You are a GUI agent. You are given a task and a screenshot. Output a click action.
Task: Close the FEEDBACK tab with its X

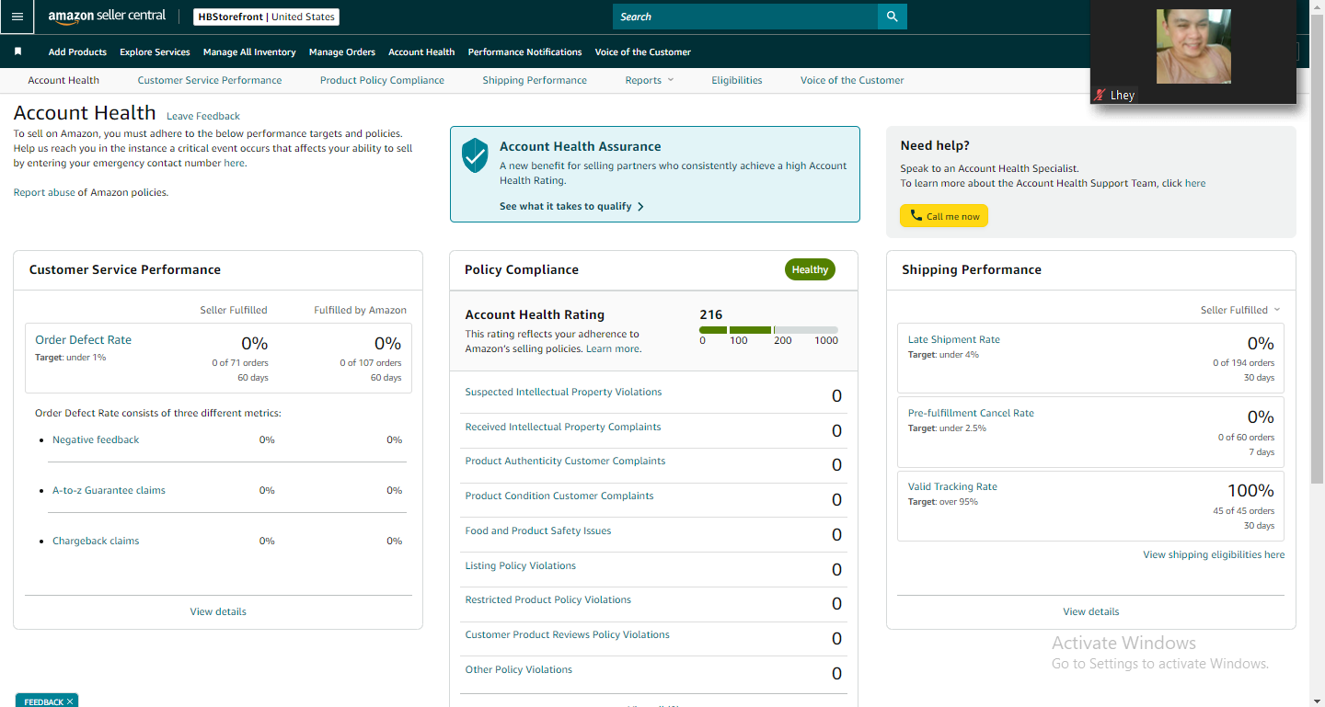pos(70,701)
